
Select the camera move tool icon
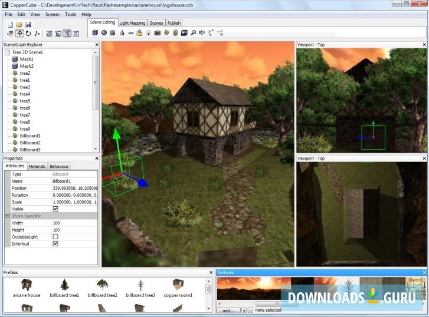point(11,34)
